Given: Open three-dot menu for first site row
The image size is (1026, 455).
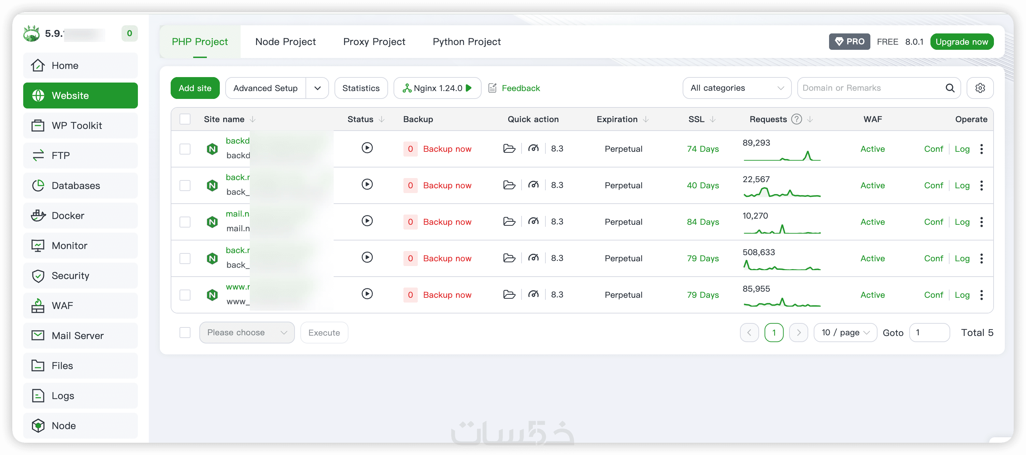Looking at the screenshot, I should coord(981,149).
